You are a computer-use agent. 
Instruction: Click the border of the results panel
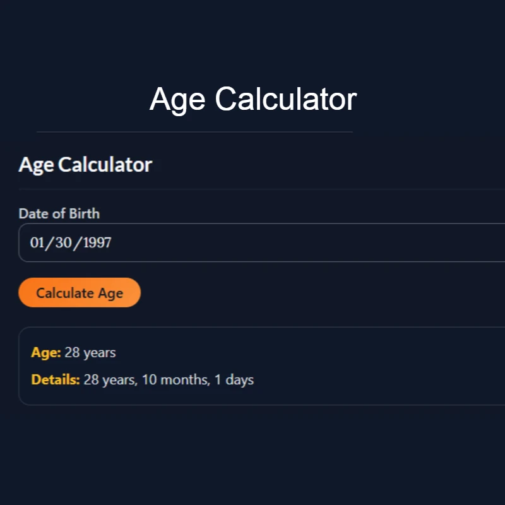[252, 326]
